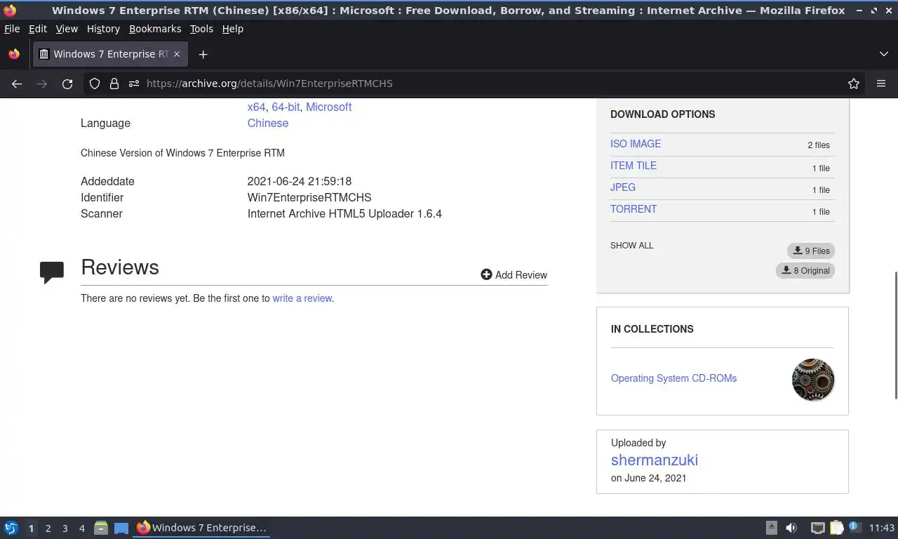Image resolution: width=898 pixels, height=539 pixels.
Task: Open the volume speaker tray icon
Action: tap(791, 528)
